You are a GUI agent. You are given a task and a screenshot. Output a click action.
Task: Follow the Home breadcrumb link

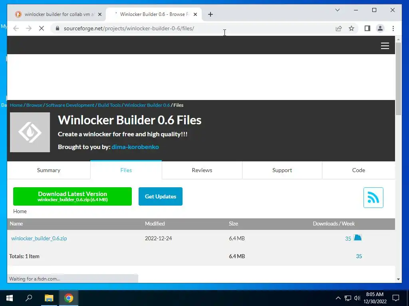pyautogui.click(x=16, y=105)
